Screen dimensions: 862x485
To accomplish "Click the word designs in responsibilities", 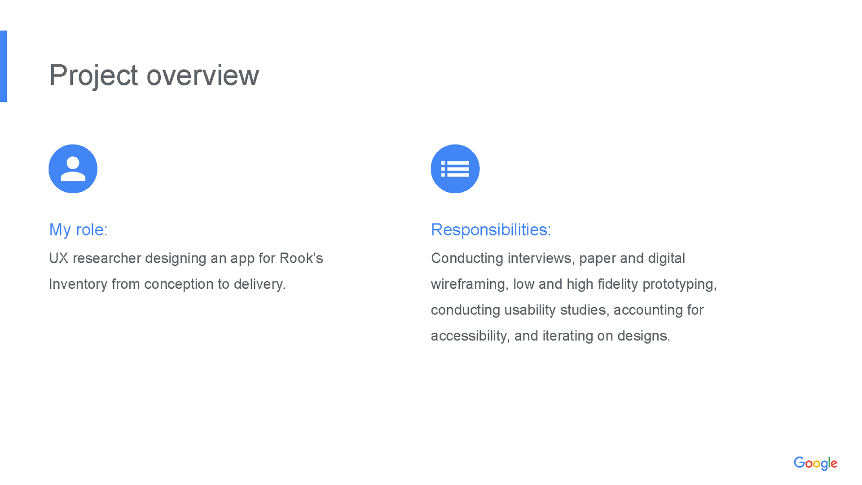I will click(x=643, y=336).
